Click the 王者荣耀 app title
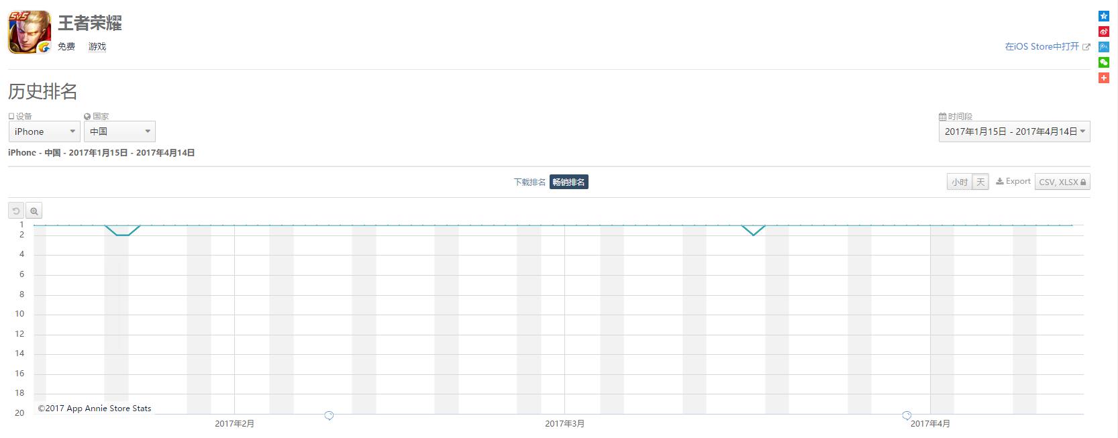This screenshot has height=438, width=1118. point(90,23)
